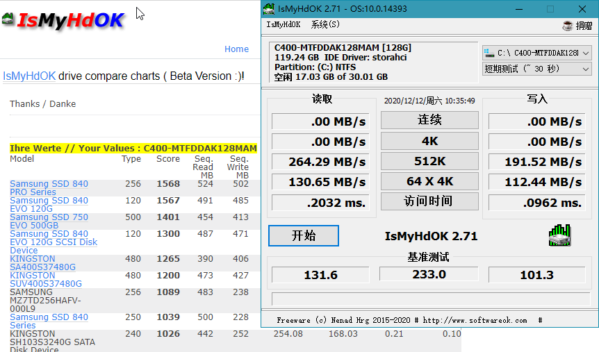Open KINGSTON SA400S37480G link

[x=42, y=263]
